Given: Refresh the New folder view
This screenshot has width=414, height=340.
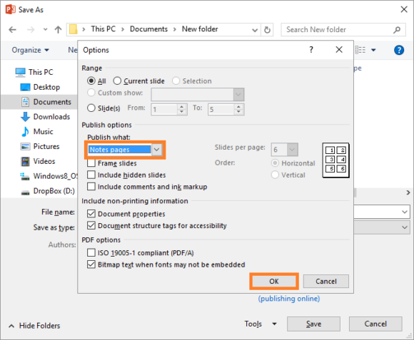Looking at the screenshot, I should tap(267, 30).
